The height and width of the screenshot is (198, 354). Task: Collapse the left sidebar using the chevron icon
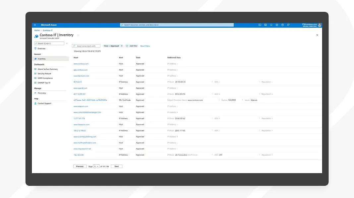point(67,43)
